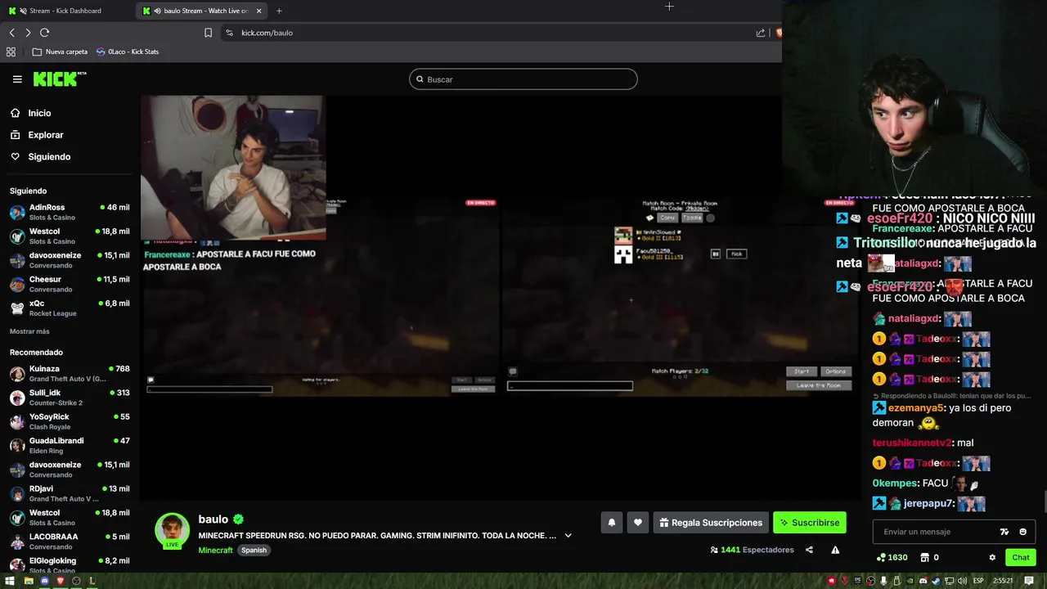Image resolution: width=1047 pixels, height=589 pixels.
Task: Click the Buscar search field
Action: tap(523, 79)
